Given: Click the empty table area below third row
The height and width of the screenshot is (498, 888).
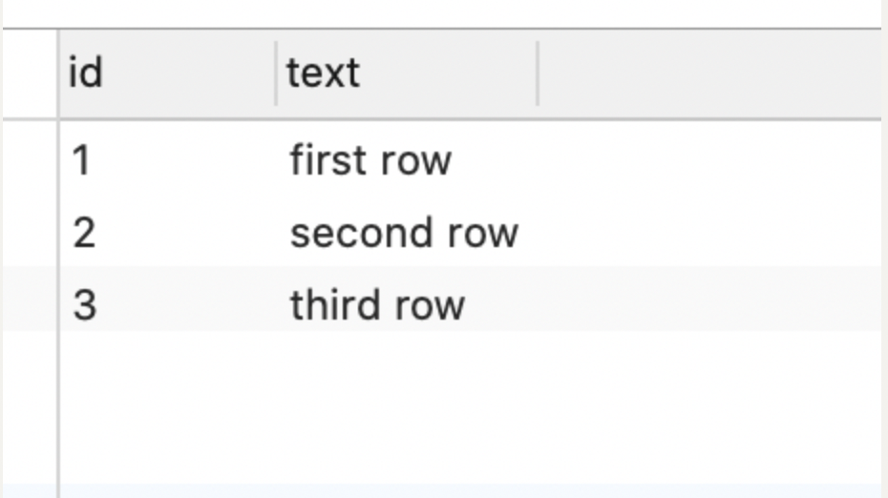Looking at the screenshot, I should point(470,406).
